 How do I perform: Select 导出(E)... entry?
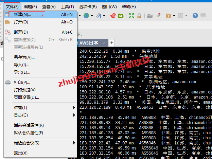[40, 72]
